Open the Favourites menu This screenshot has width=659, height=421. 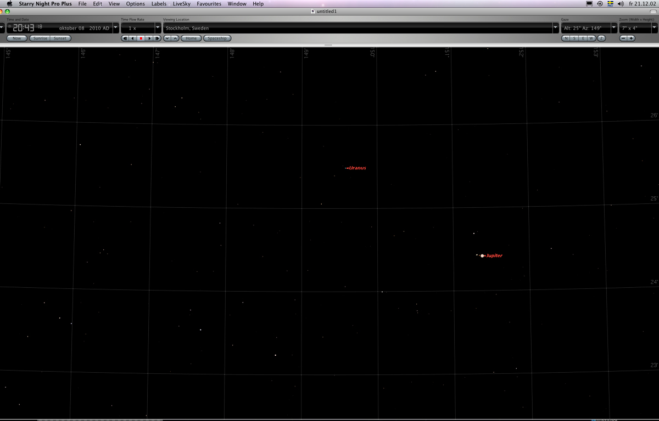209,4
